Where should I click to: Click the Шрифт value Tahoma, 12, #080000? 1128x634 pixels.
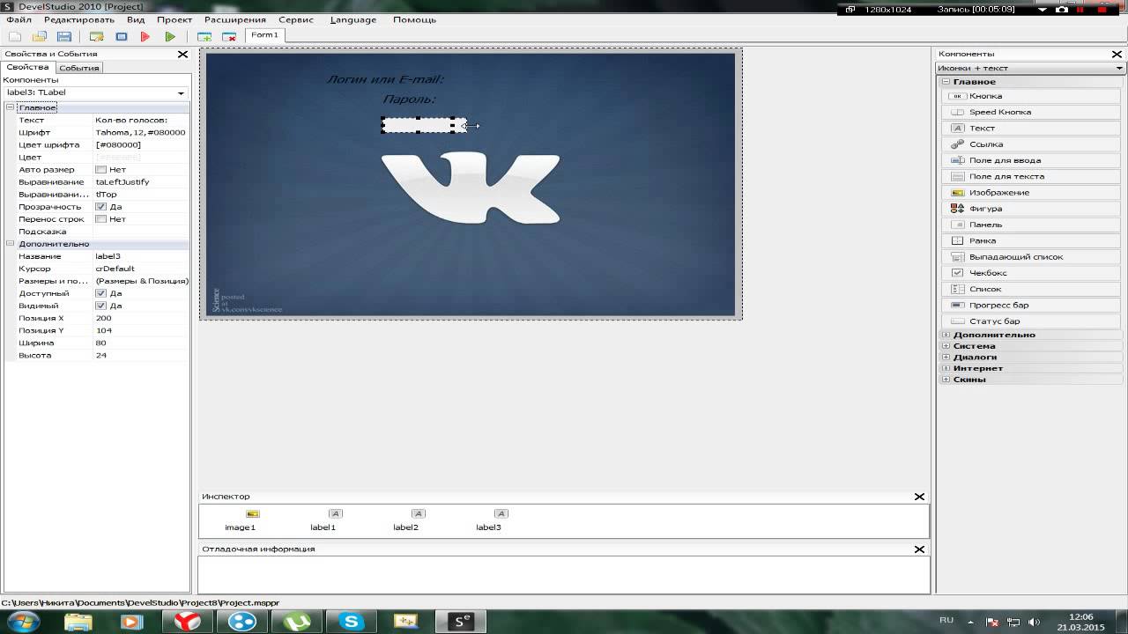coord(141,133)
